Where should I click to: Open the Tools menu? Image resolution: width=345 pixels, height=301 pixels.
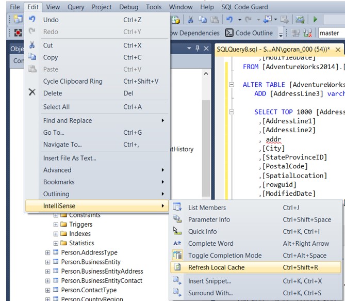coord(154,7)
